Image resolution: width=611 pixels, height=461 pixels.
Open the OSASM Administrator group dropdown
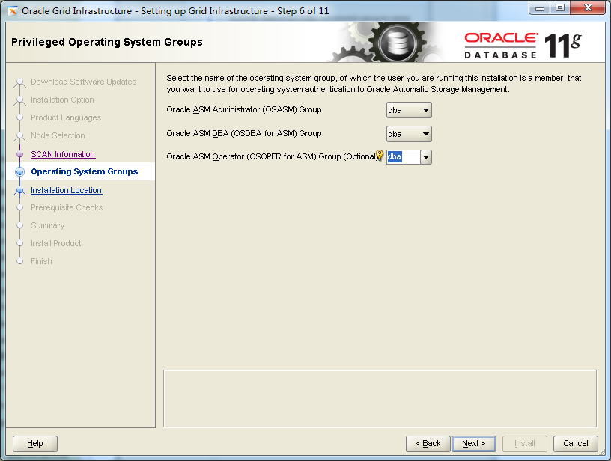tap(409, 110)
